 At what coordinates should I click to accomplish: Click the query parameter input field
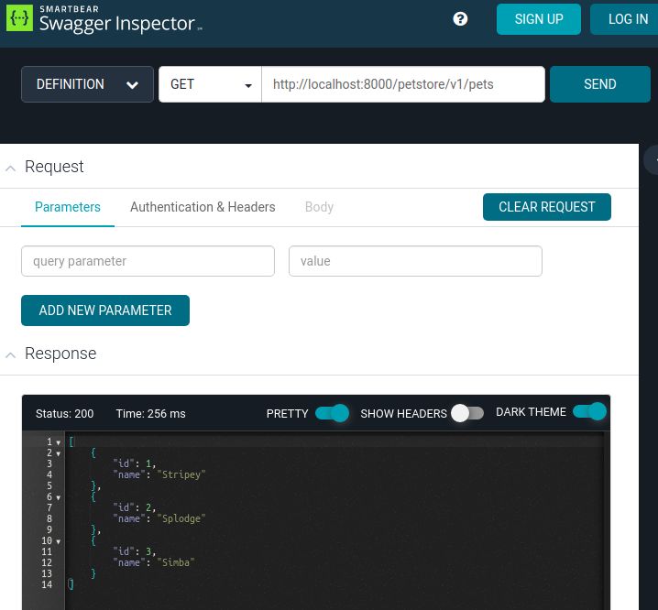(148, 261)
